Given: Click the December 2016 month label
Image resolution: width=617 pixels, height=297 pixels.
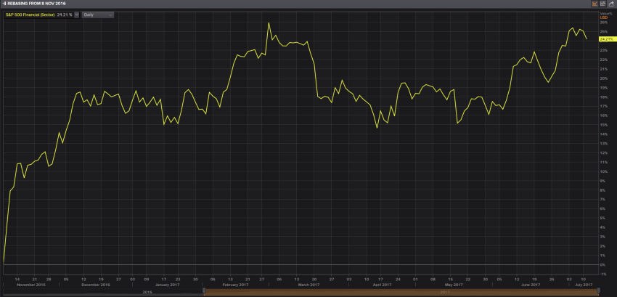Looking at the screenshot, I should 97,285.
